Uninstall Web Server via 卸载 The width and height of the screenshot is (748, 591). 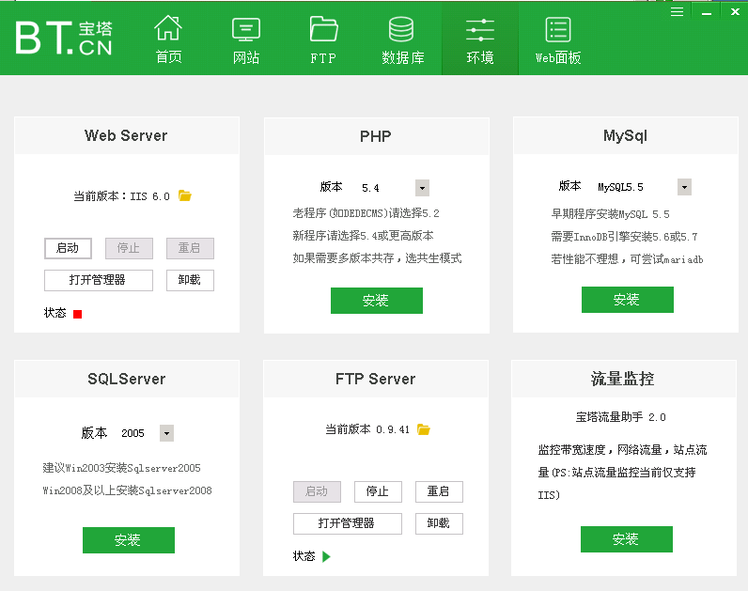click(190, 280)
